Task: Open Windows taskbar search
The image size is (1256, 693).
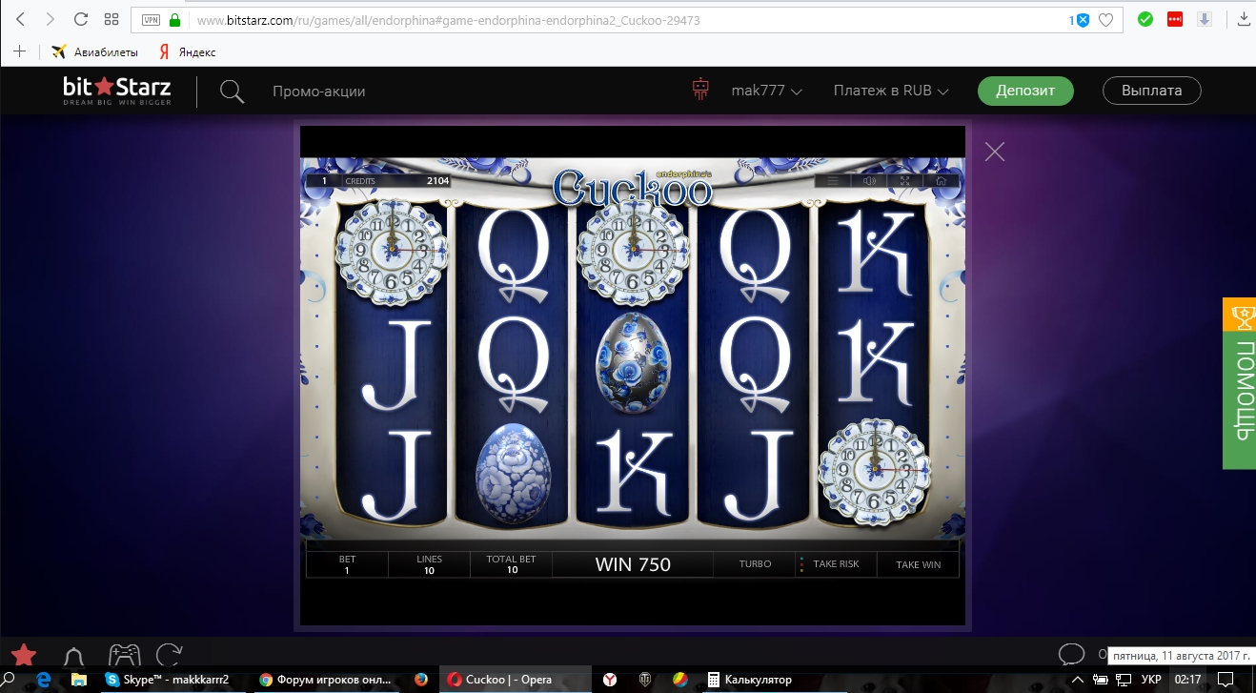Action: click(9, 680)
